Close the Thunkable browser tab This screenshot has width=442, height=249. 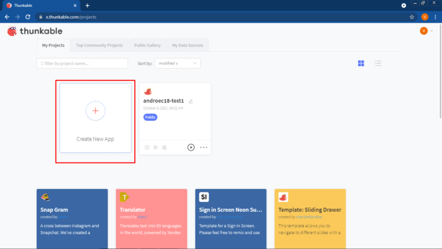tap(75, 5)
